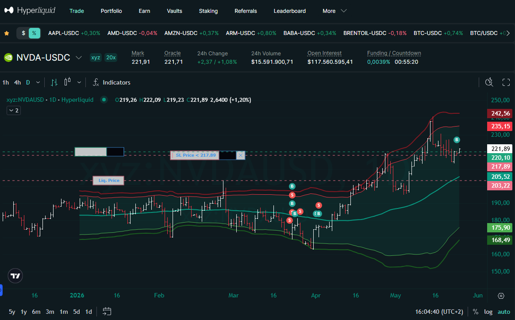Select the 5y range

point(12,312)
